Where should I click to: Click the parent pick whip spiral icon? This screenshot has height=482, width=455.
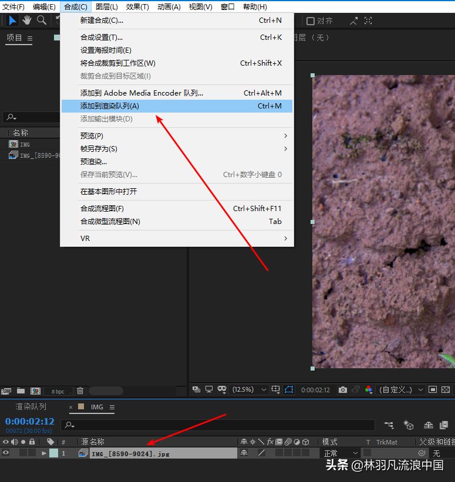(422, 453)
